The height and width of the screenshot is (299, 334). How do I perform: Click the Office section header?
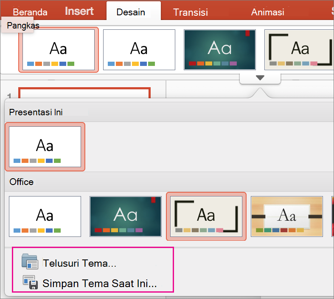[169, 182]
